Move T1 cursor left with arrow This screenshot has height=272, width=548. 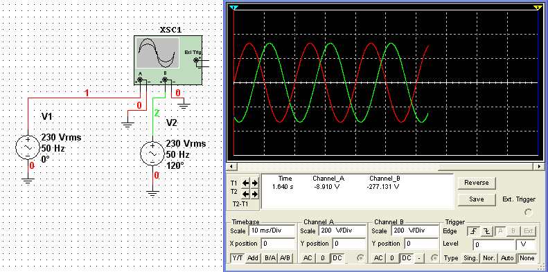point(246,183)
